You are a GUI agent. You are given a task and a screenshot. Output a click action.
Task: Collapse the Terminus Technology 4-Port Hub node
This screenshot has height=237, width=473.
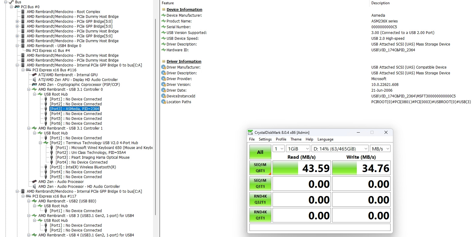(x=40, y=143)
